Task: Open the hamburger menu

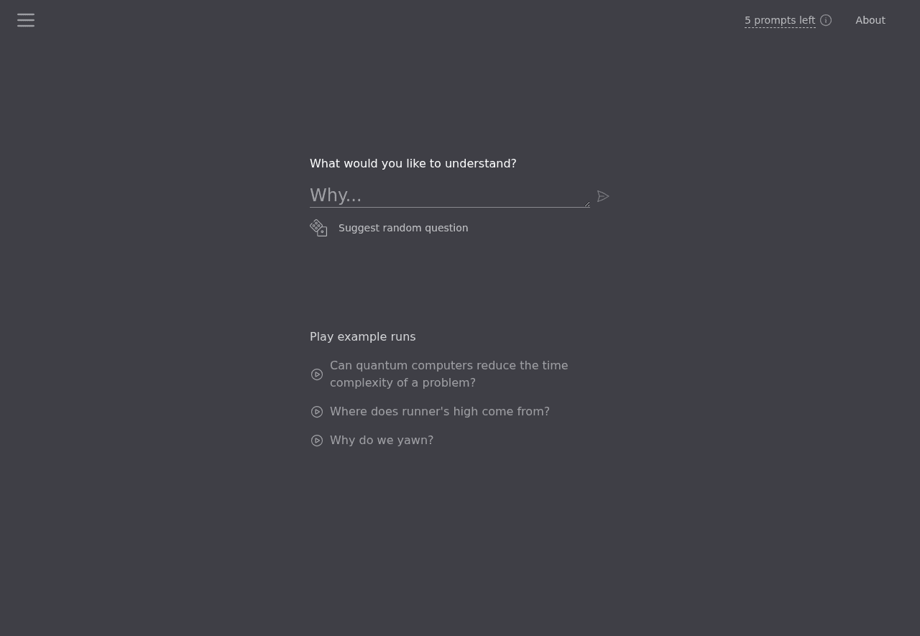Action: (x=26, y=20)
